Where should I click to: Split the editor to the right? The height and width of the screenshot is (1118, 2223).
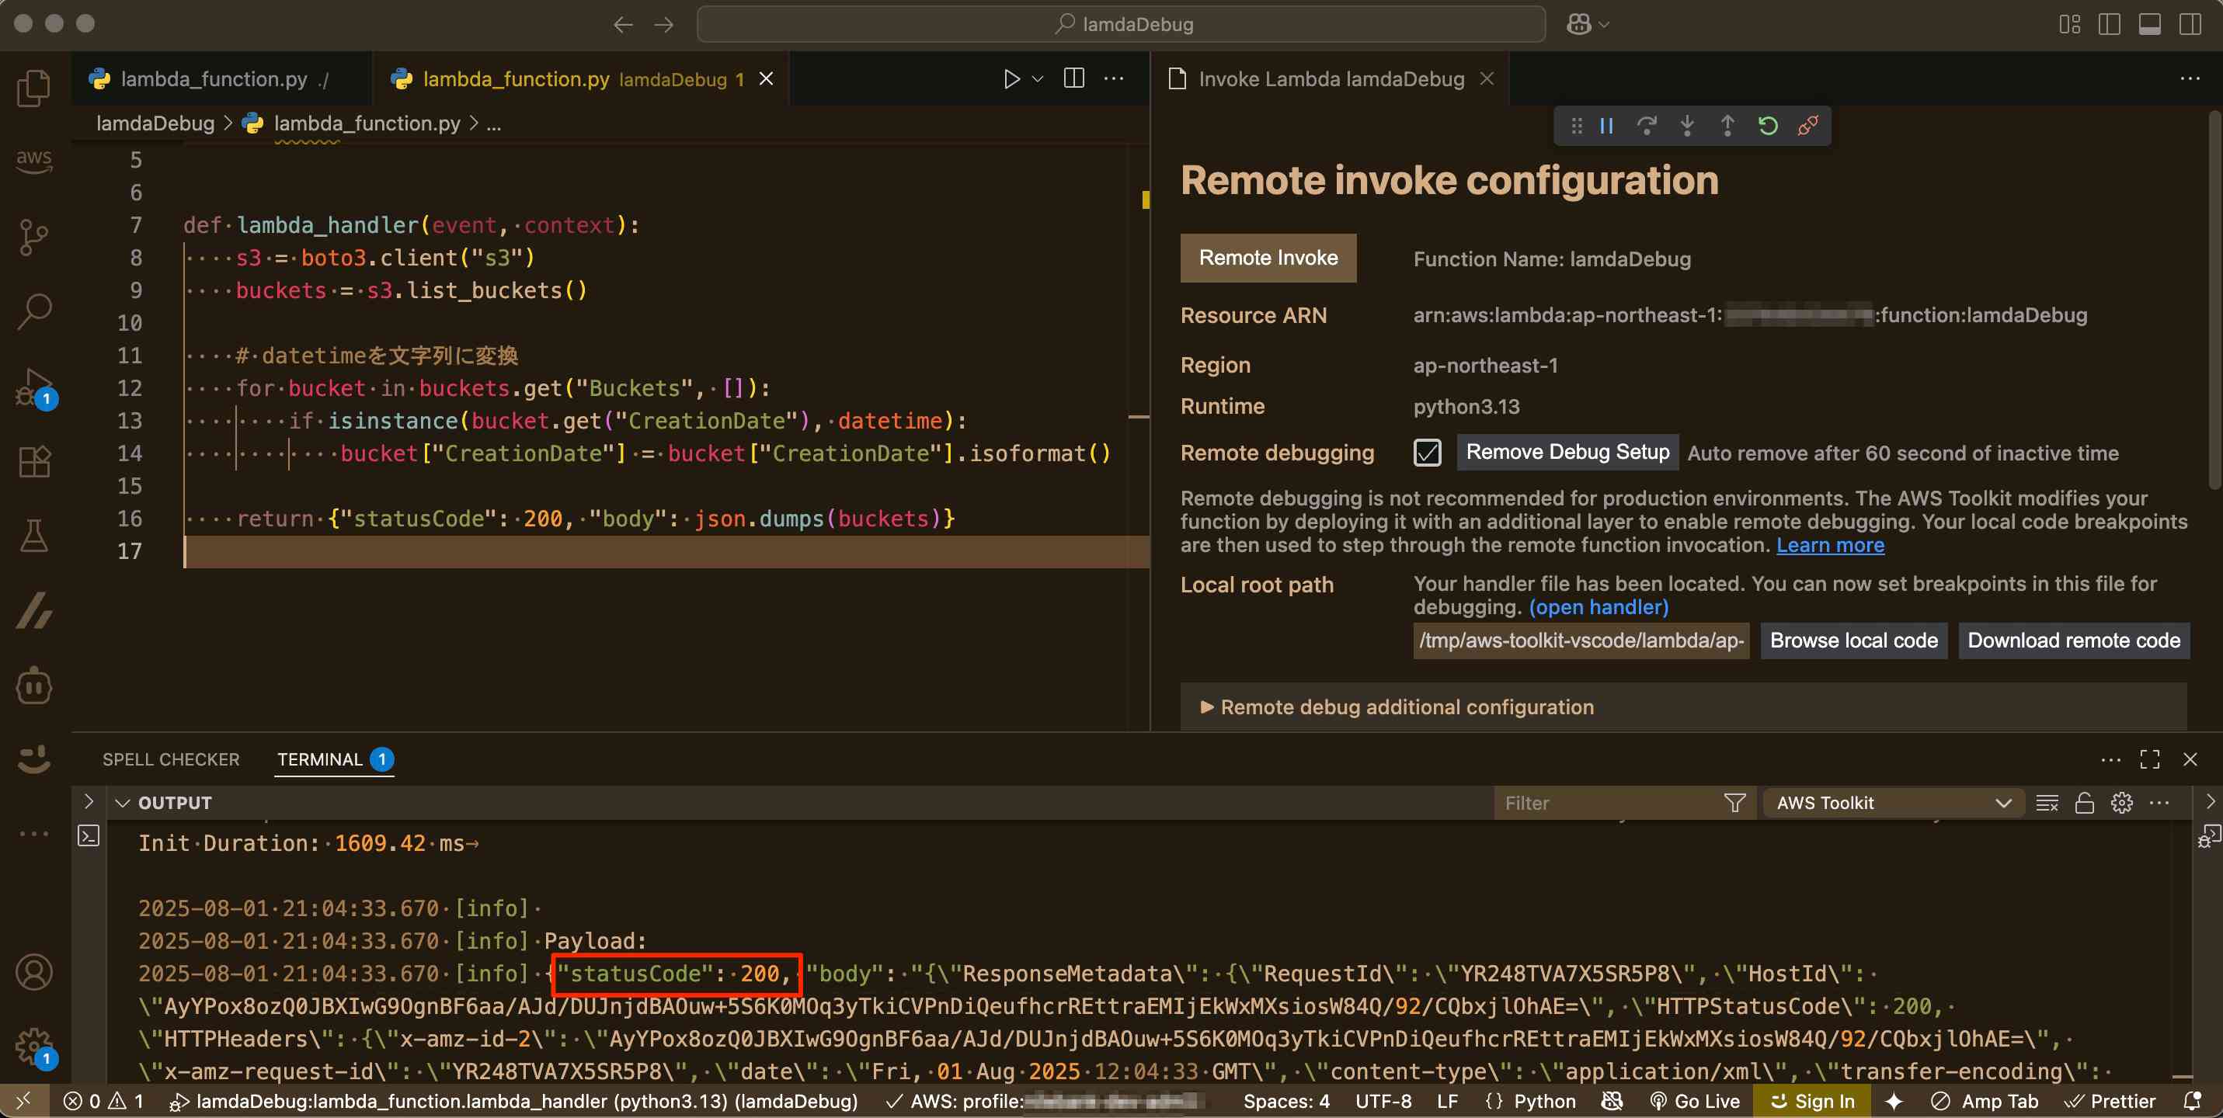click(x=1073, y=78)
